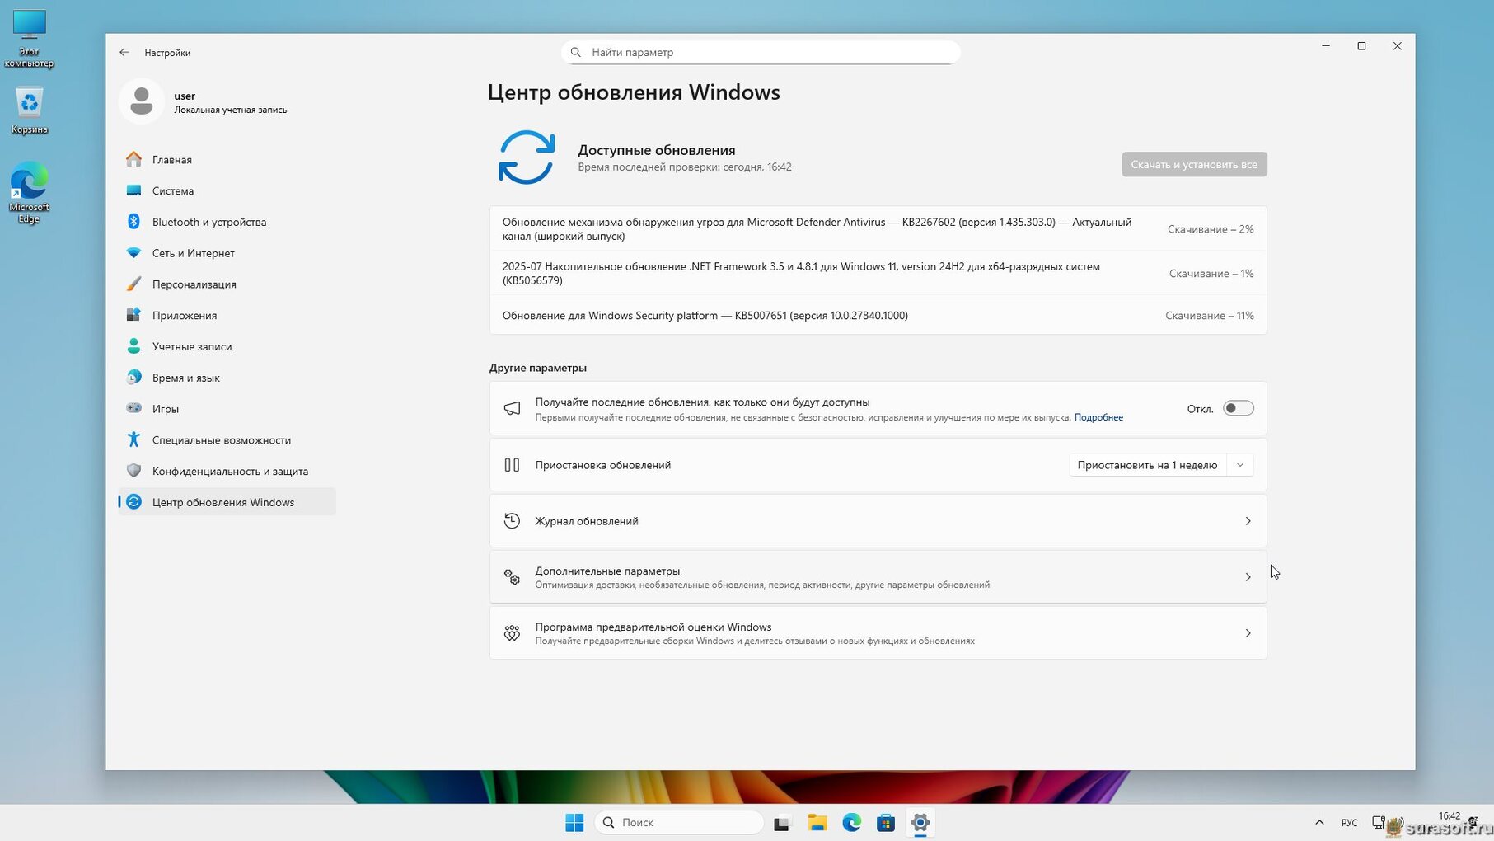Follow the Подробнее link

[1098, 417]
